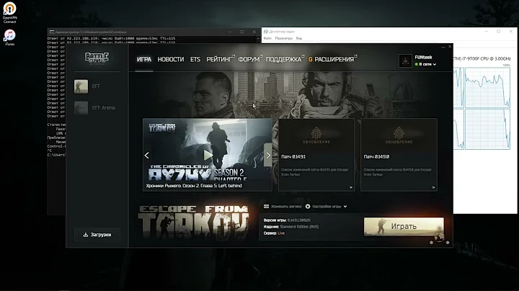Open the game settings gear icon
Screen dimensions: 519x291
coord(308,206)
